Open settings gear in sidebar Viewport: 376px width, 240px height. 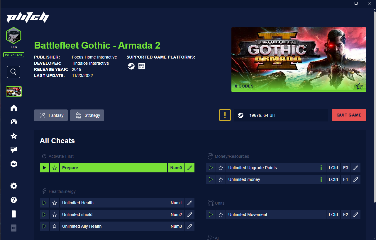coord(14,186)
